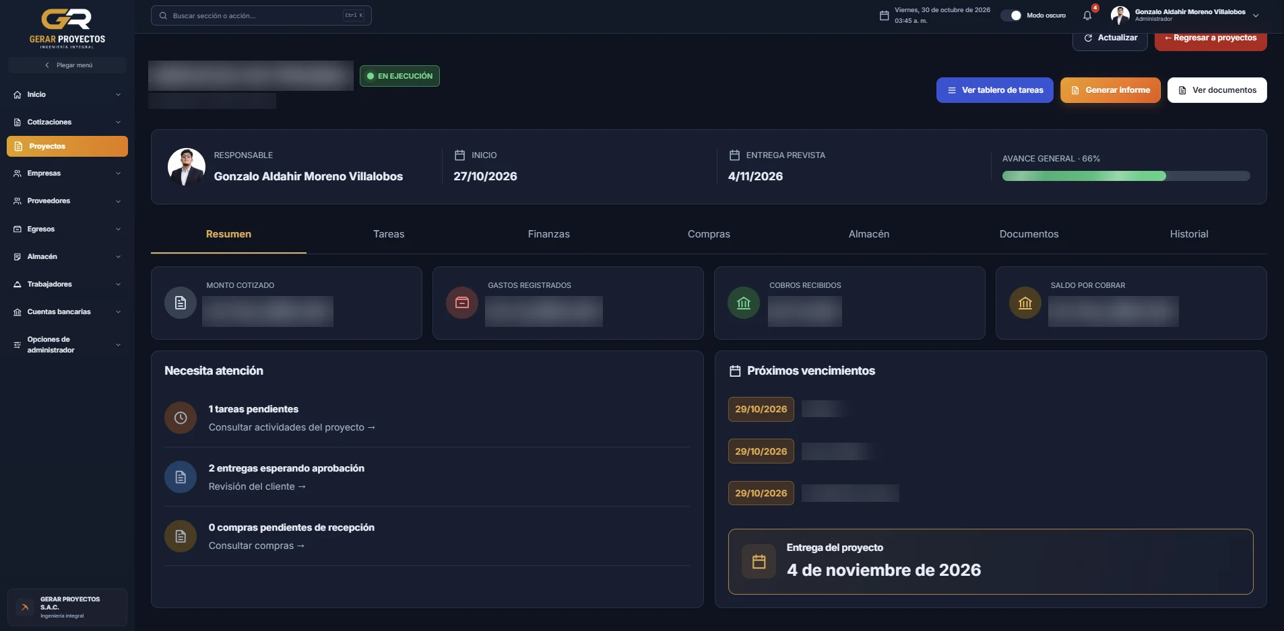Expand the Cotizaciones submenu chevron
This screenshot has height=631, width=1284.
click(x=119, y=122)
